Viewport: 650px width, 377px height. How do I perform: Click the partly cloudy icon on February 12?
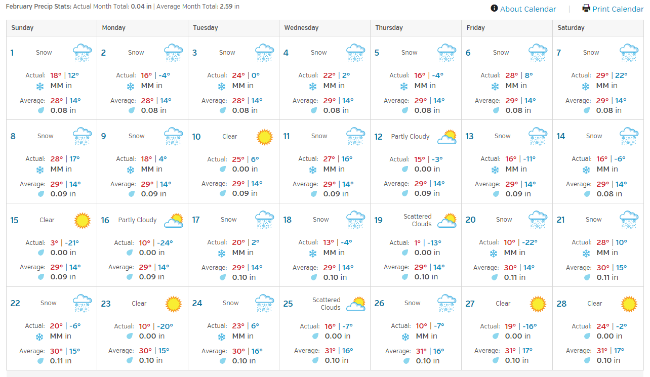coord(447,137)
